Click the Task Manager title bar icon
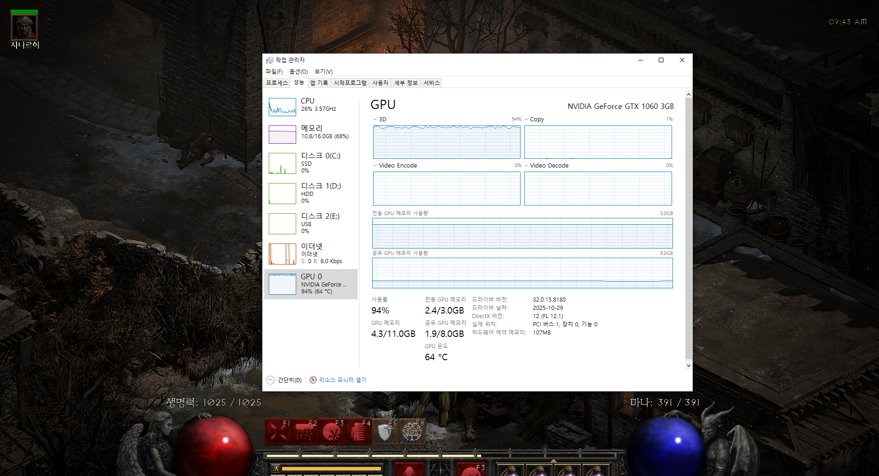Viewport: 879px width, 476px height. pos(269,60)
